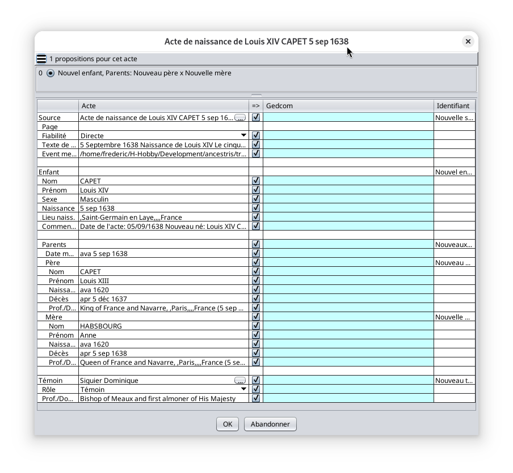513x473 pixels.
Task: Click the witness name 'Siquier Dominique'
Action: [109, 381]
